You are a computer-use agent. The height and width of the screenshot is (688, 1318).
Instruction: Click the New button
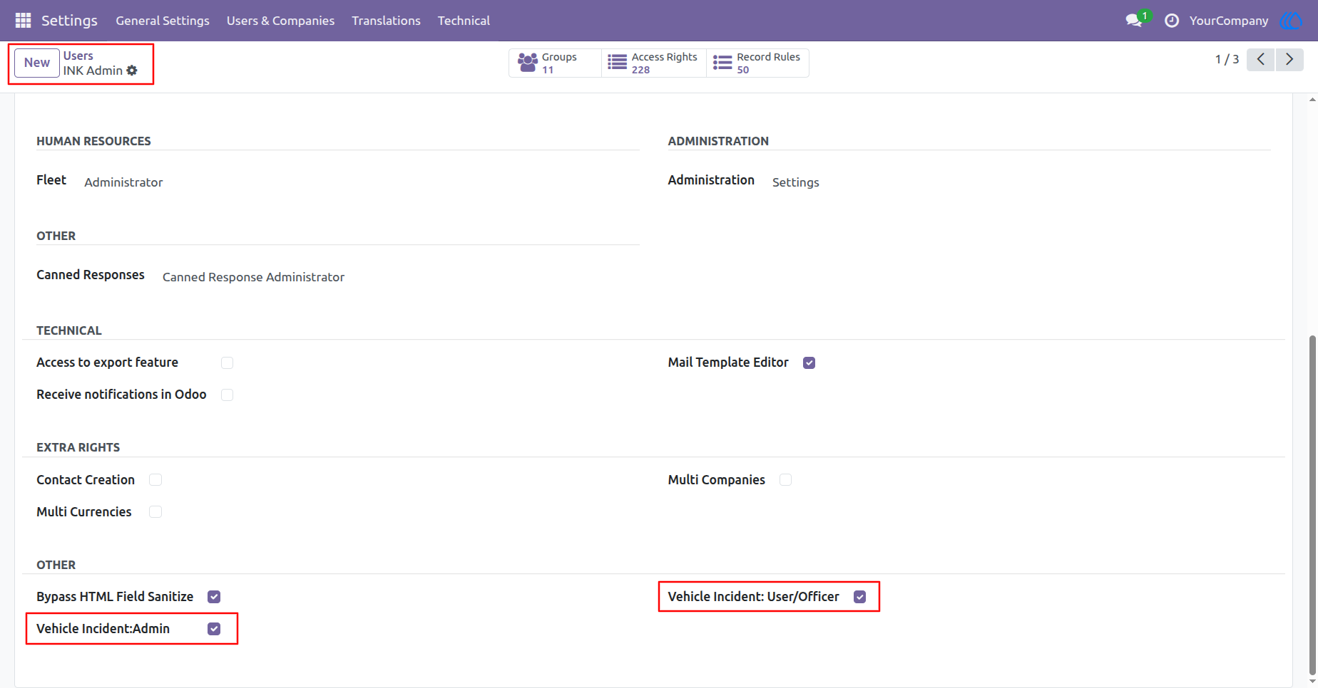click(x=37, y=63)
